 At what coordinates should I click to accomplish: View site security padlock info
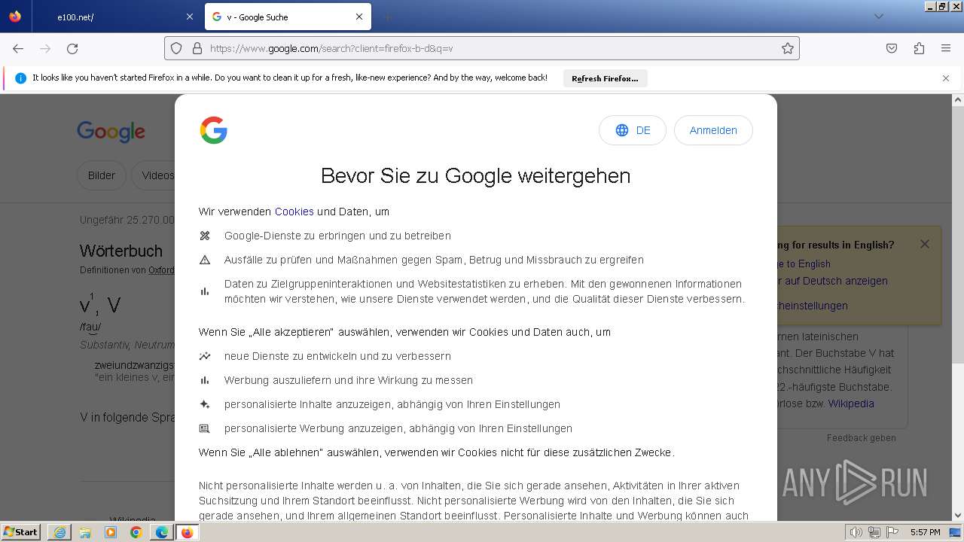pos(197,48)
